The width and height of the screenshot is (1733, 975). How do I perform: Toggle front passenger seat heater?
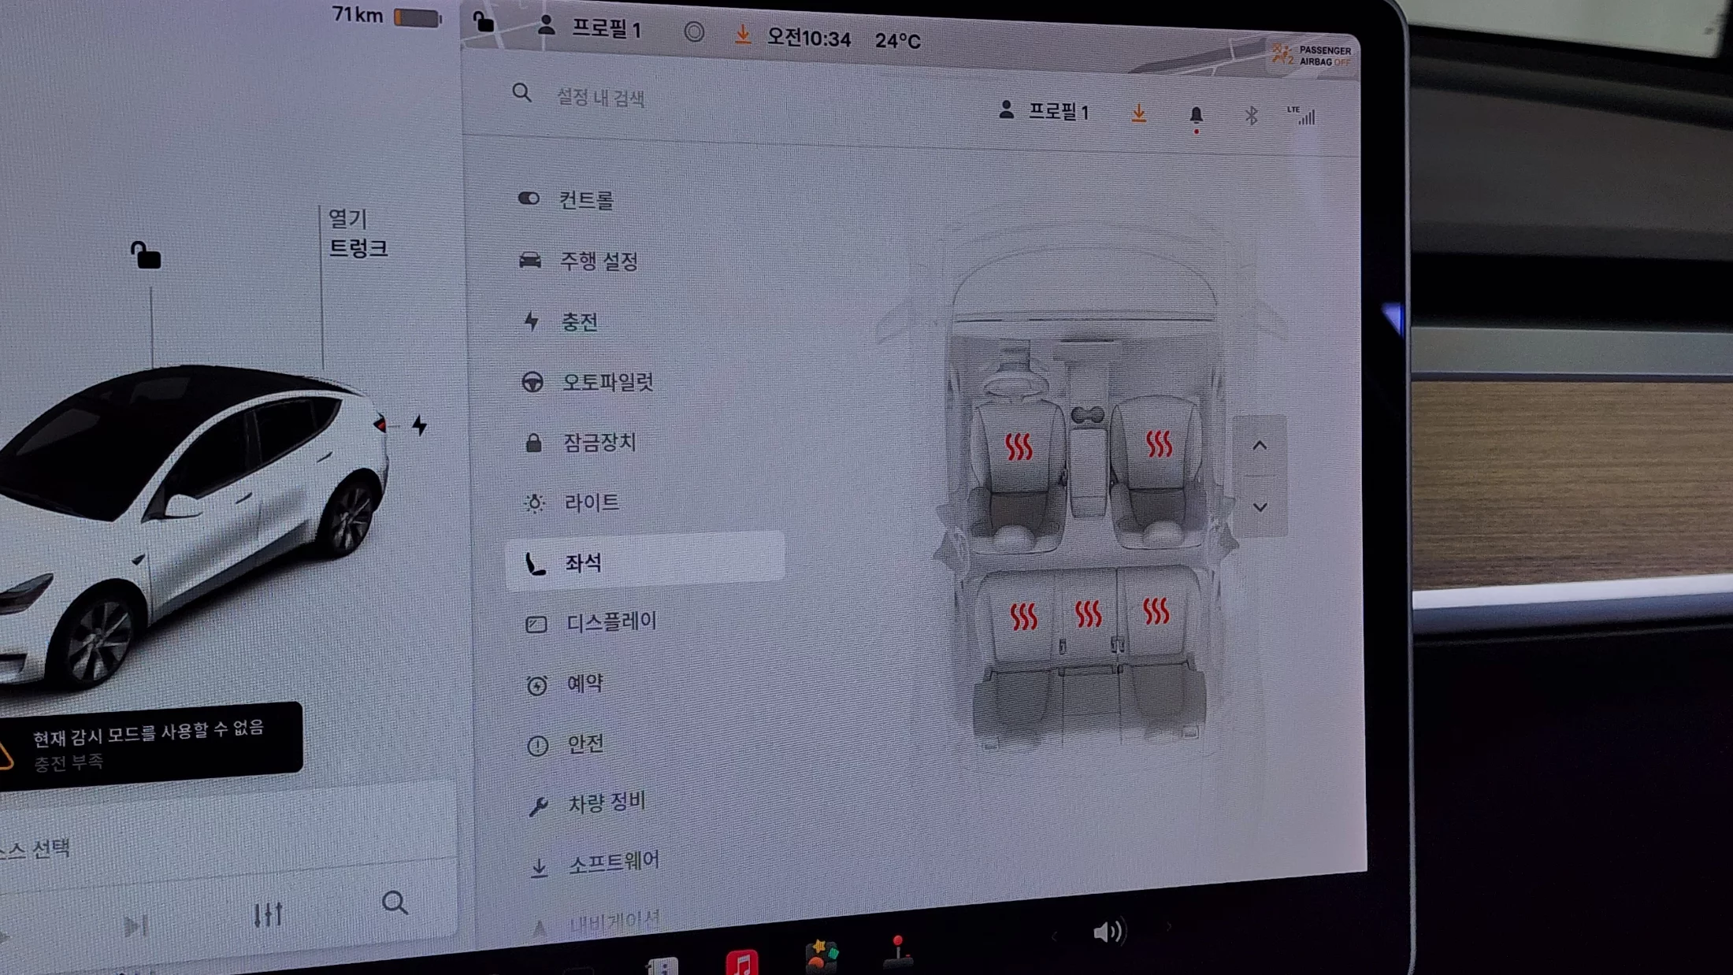(1159, 444)
